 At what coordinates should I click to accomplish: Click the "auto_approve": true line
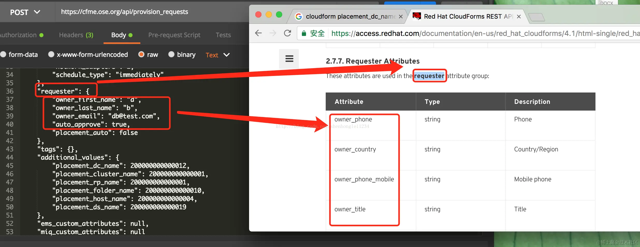[x=91, y=124]
